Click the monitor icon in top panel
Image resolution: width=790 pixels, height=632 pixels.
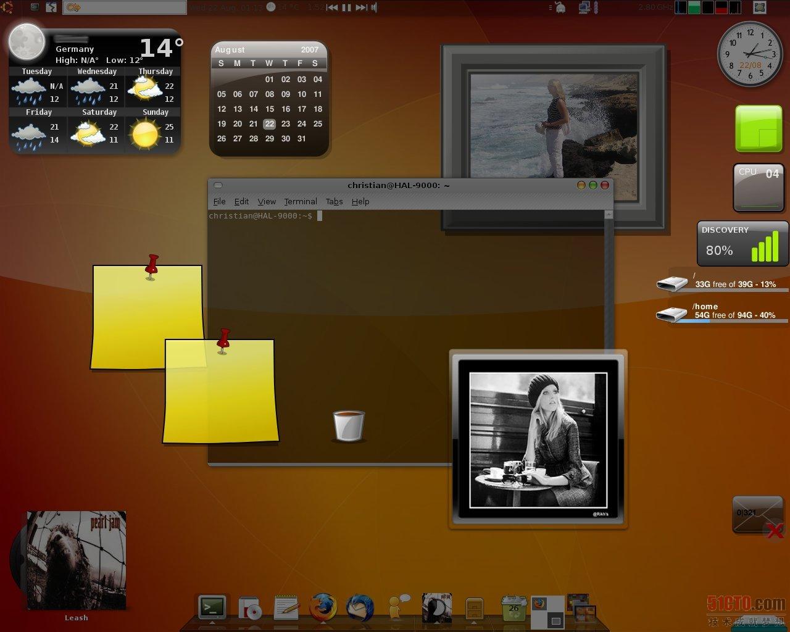pyautogui.click(x=35, y=7)
